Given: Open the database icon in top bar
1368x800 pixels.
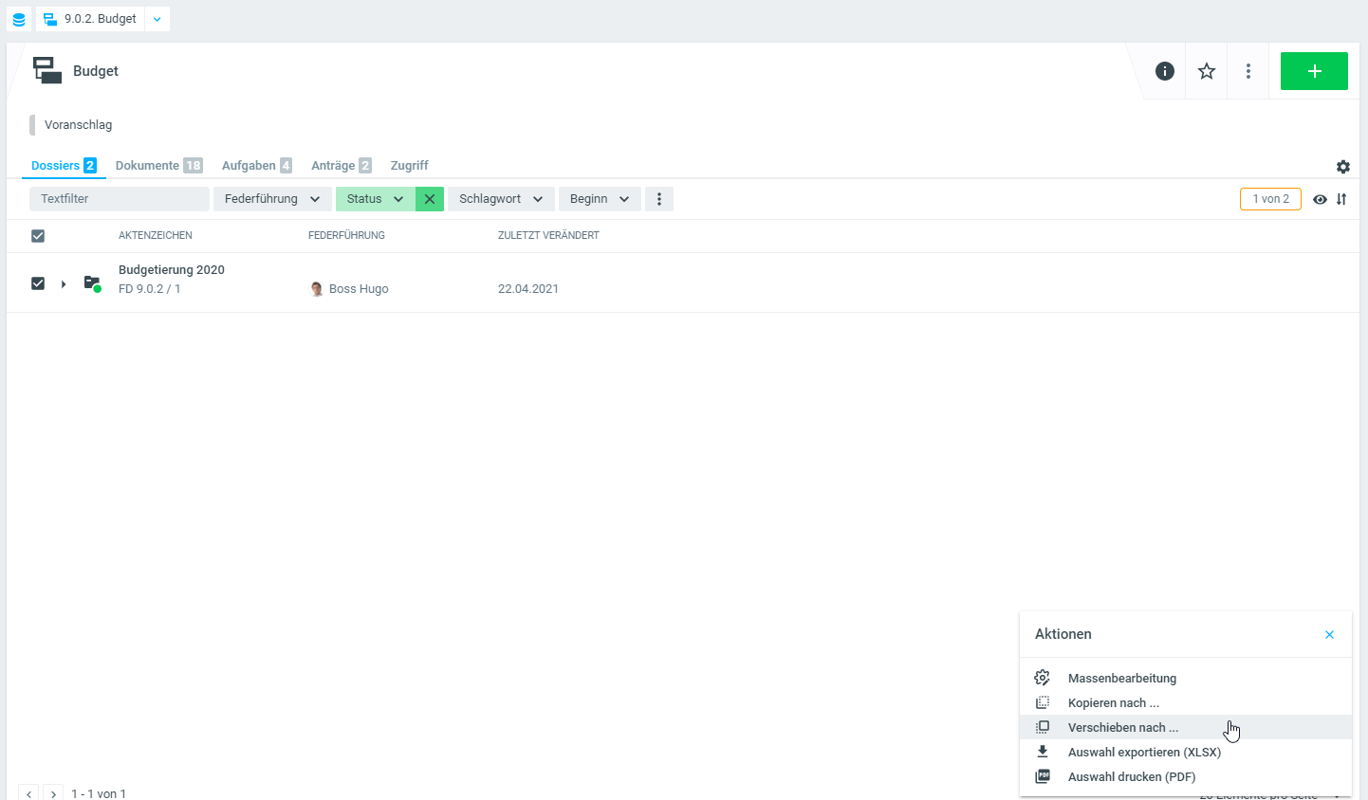Looking at the screenshot, I should pos(19,19).
